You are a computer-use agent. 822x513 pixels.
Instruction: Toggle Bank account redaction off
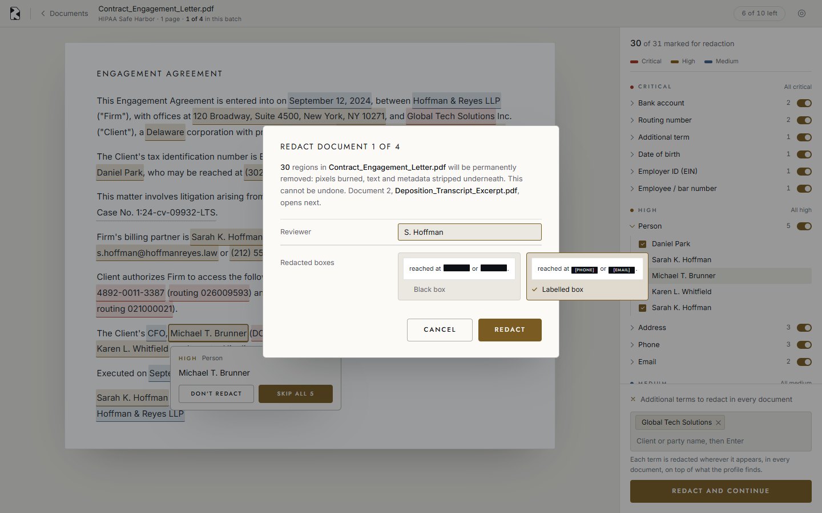[x=804, y=103]
